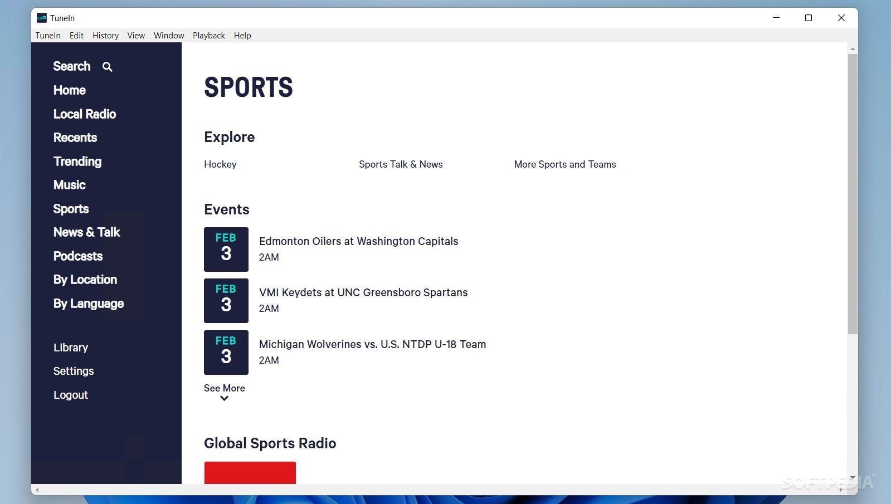
Task: Open Edmonton Oilers at Washington Capitals event
Action: (x=359, y=241)
